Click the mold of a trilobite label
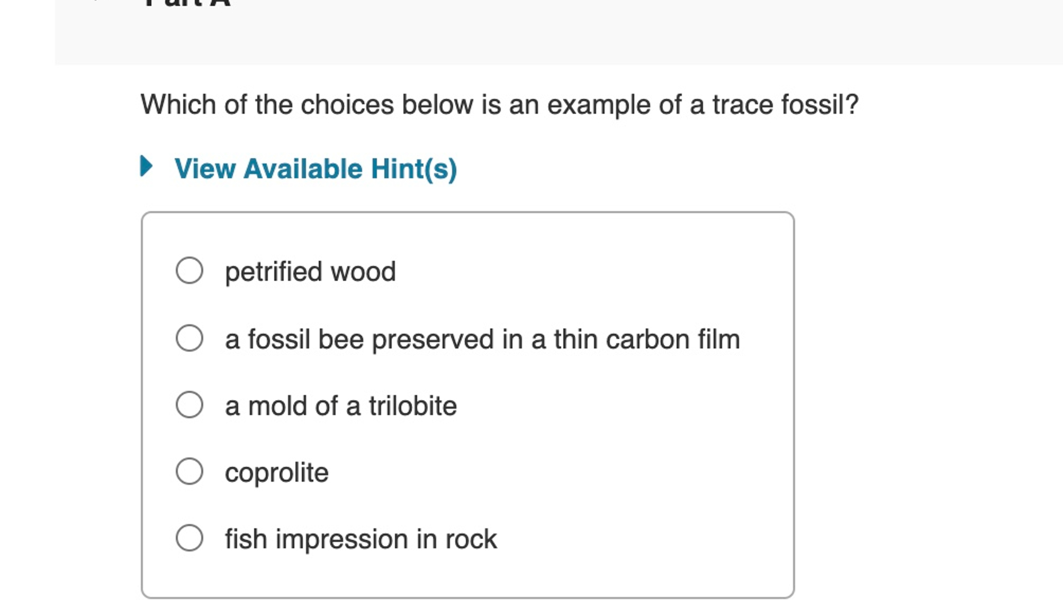Viewport: 1063px width, 600px height. pyautogui.click(x=340, y=405)
